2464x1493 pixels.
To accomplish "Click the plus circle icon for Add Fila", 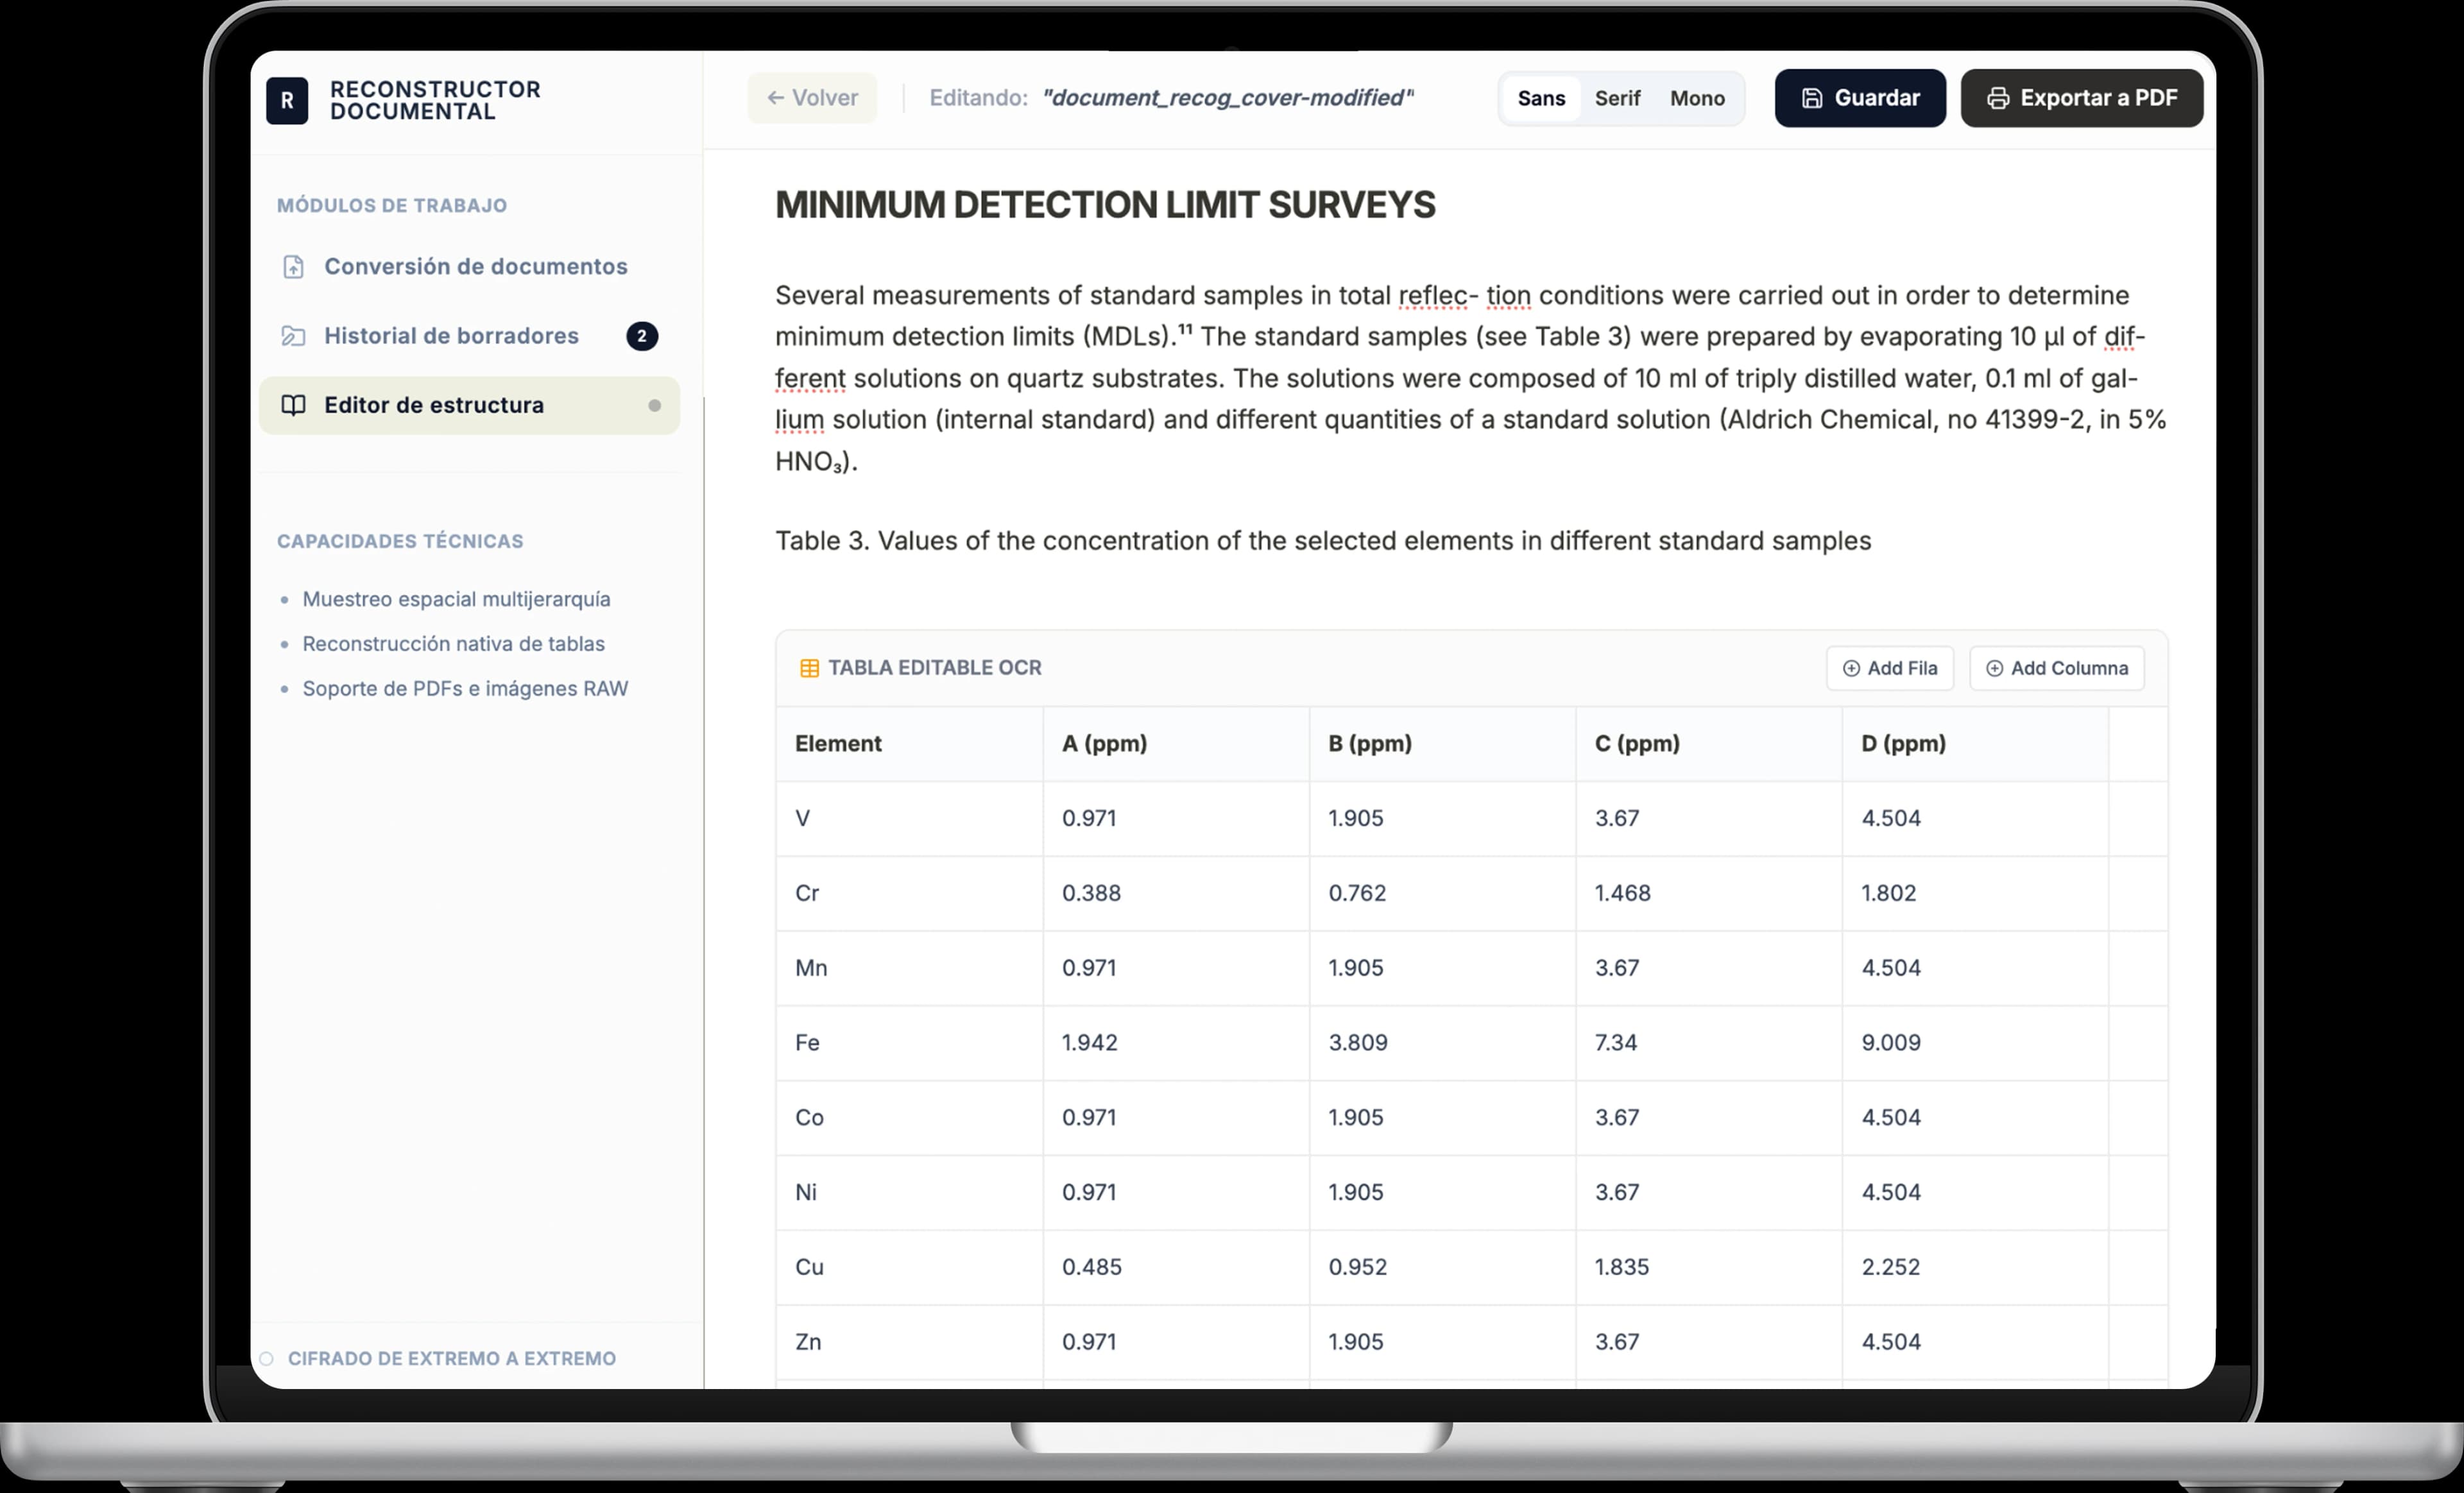I will (1851, 668).
